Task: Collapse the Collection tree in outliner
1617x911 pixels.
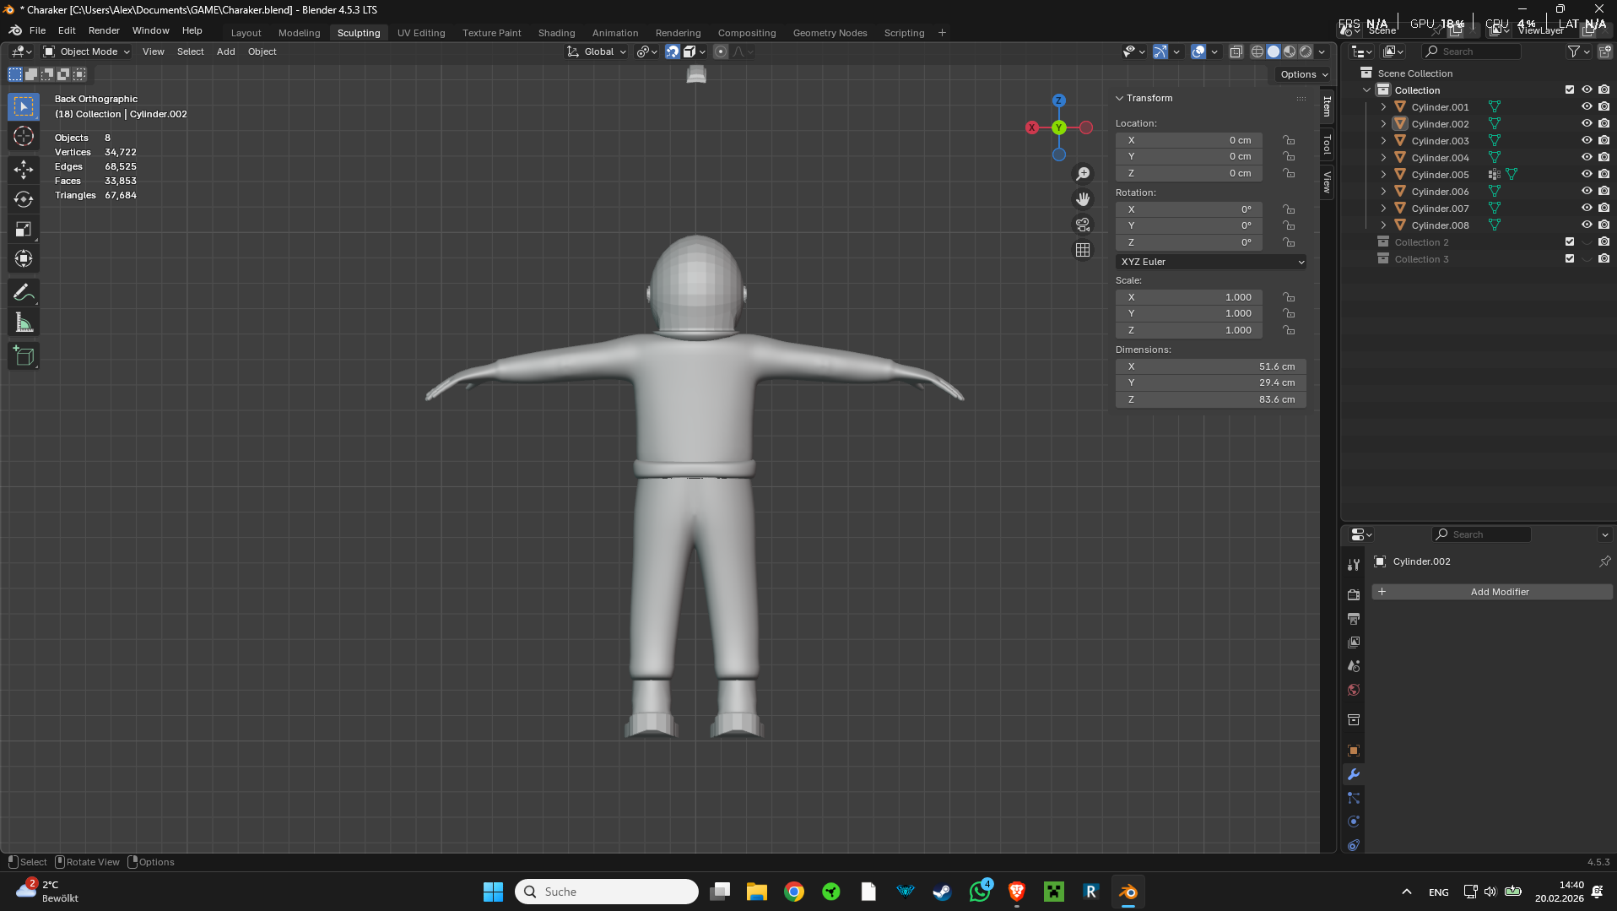Action: (1366, 90)
